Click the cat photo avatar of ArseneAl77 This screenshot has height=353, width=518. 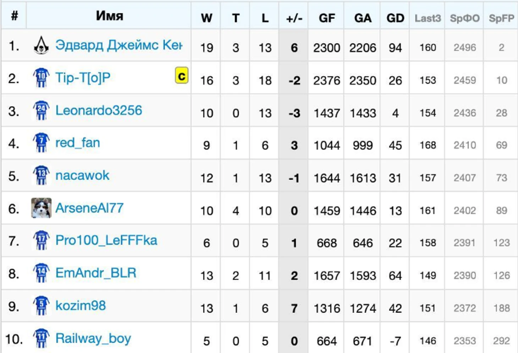click(x=41, y=208)
